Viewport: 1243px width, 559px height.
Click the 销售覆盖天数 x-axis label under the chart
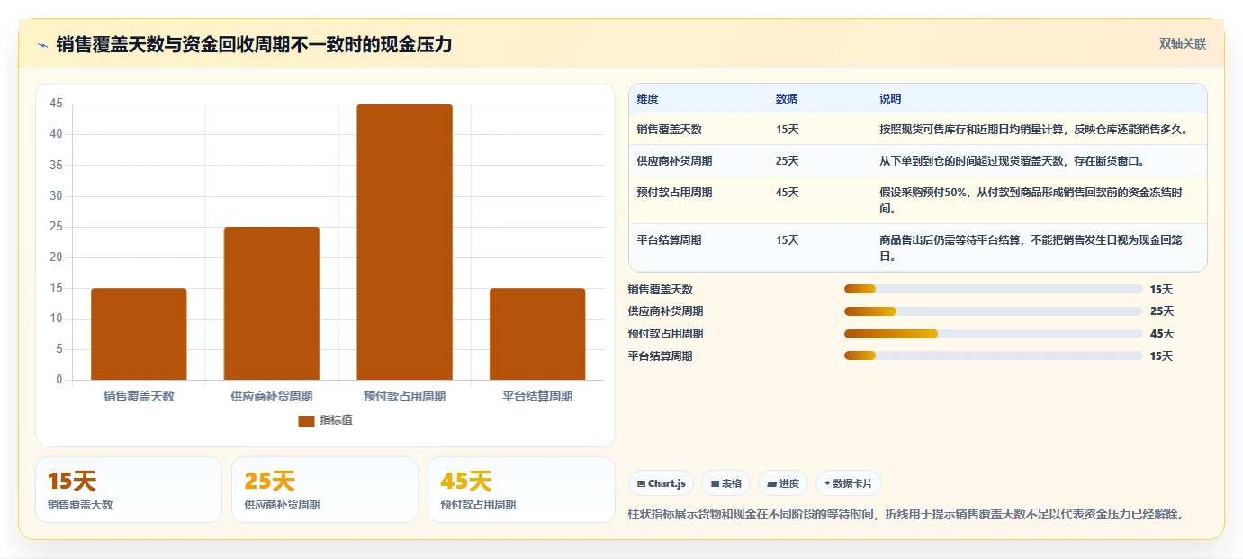[139, 396]
